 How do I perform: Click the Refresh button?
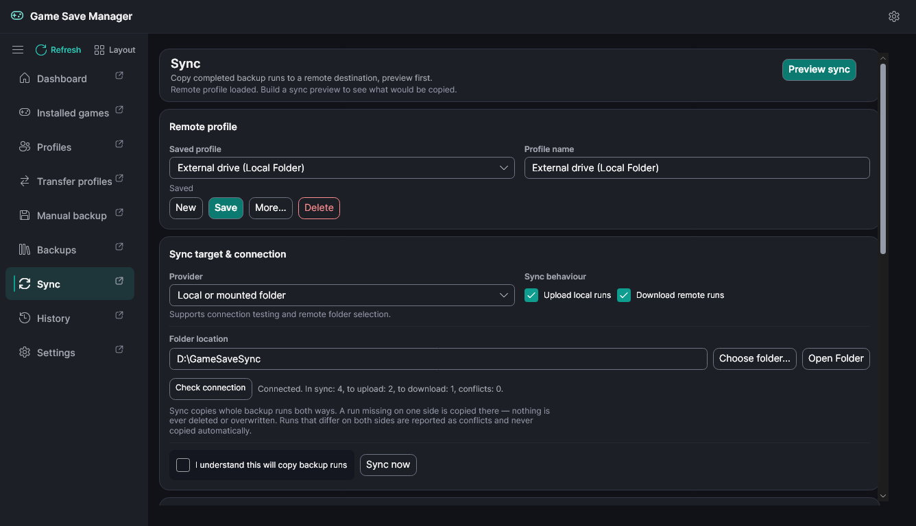pos(58,50)
